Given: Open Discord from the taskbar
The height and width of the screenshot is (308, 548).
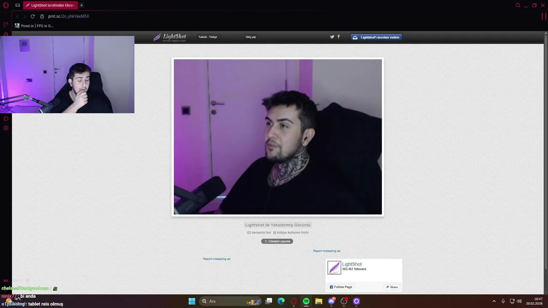Looking at the screenshot, I should [x=331, y=301].
